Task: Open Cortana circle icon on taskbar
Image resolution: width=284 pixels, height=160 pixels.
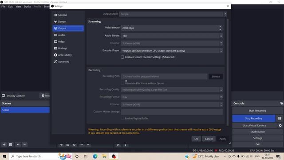Action: (x=77, y=156)
